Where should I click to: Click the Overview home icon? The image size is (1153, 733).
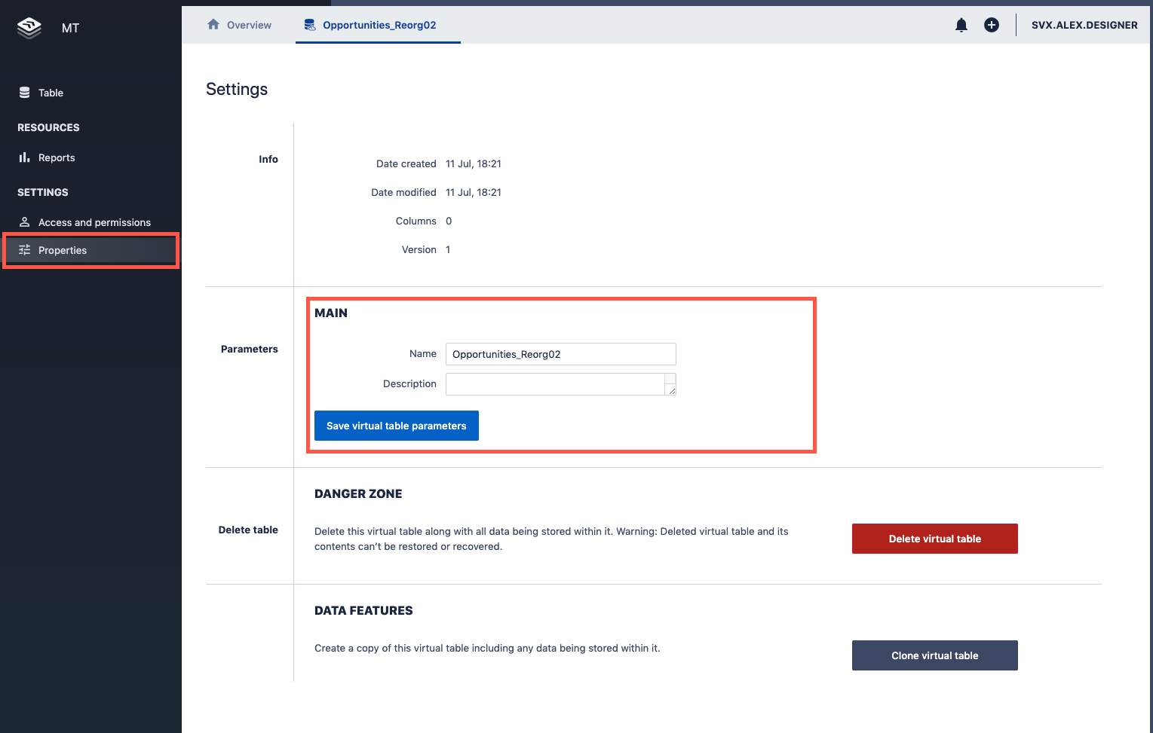point(213,25)
